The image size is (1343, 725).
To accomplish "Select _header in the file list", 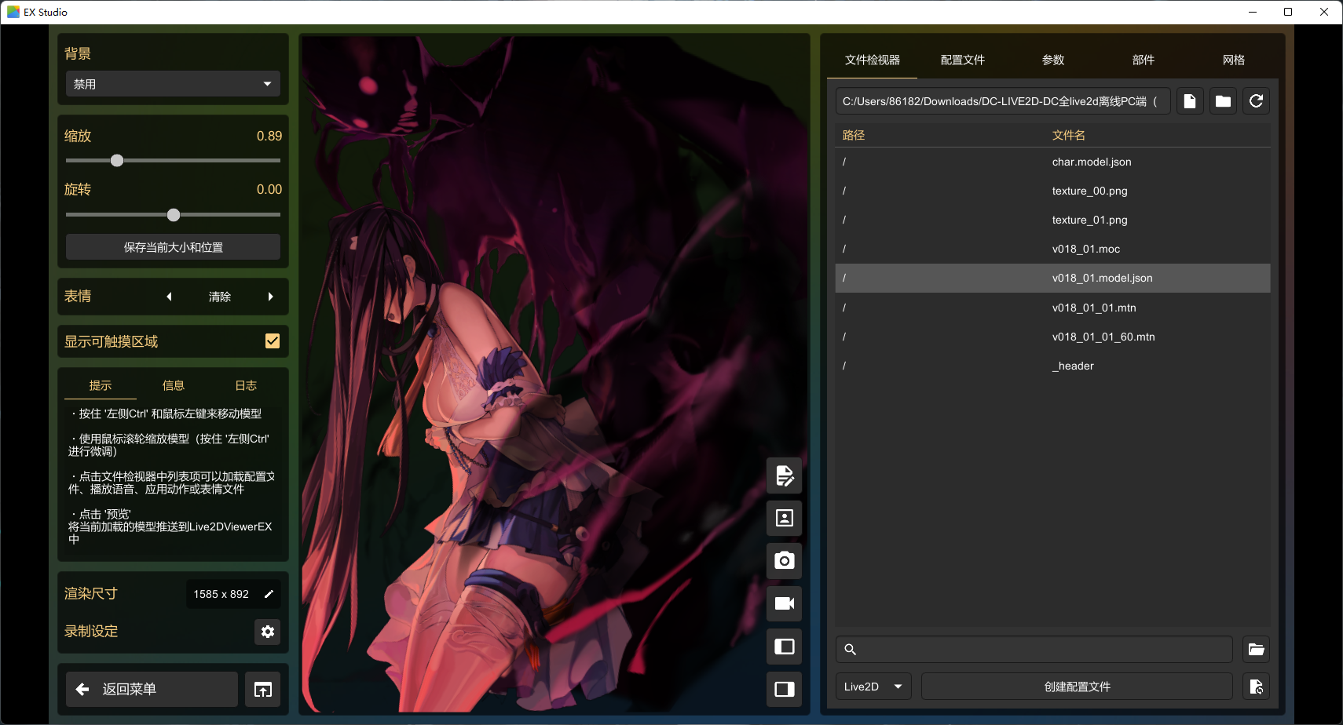I will (1052, 366).
